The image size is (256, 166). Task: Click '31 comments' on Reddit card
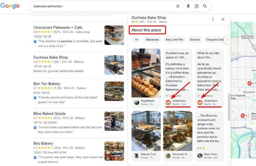205,96
